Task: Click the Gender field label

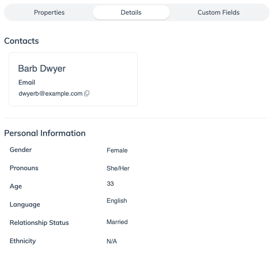Action: (21, 150)
